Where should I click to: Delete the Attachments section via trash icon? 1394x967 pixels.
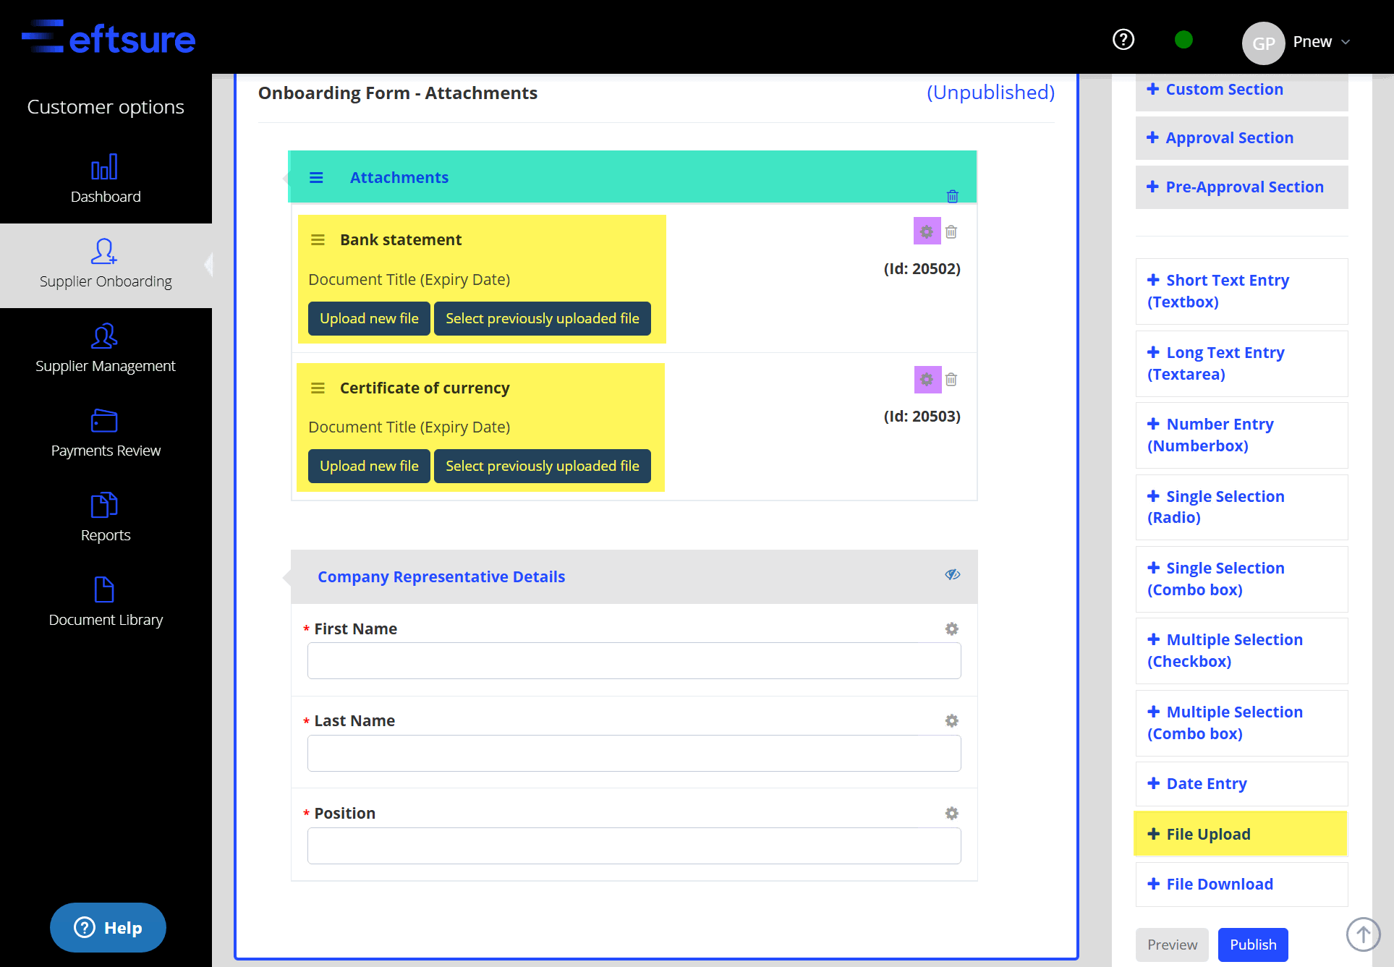[x=953, y=196]
